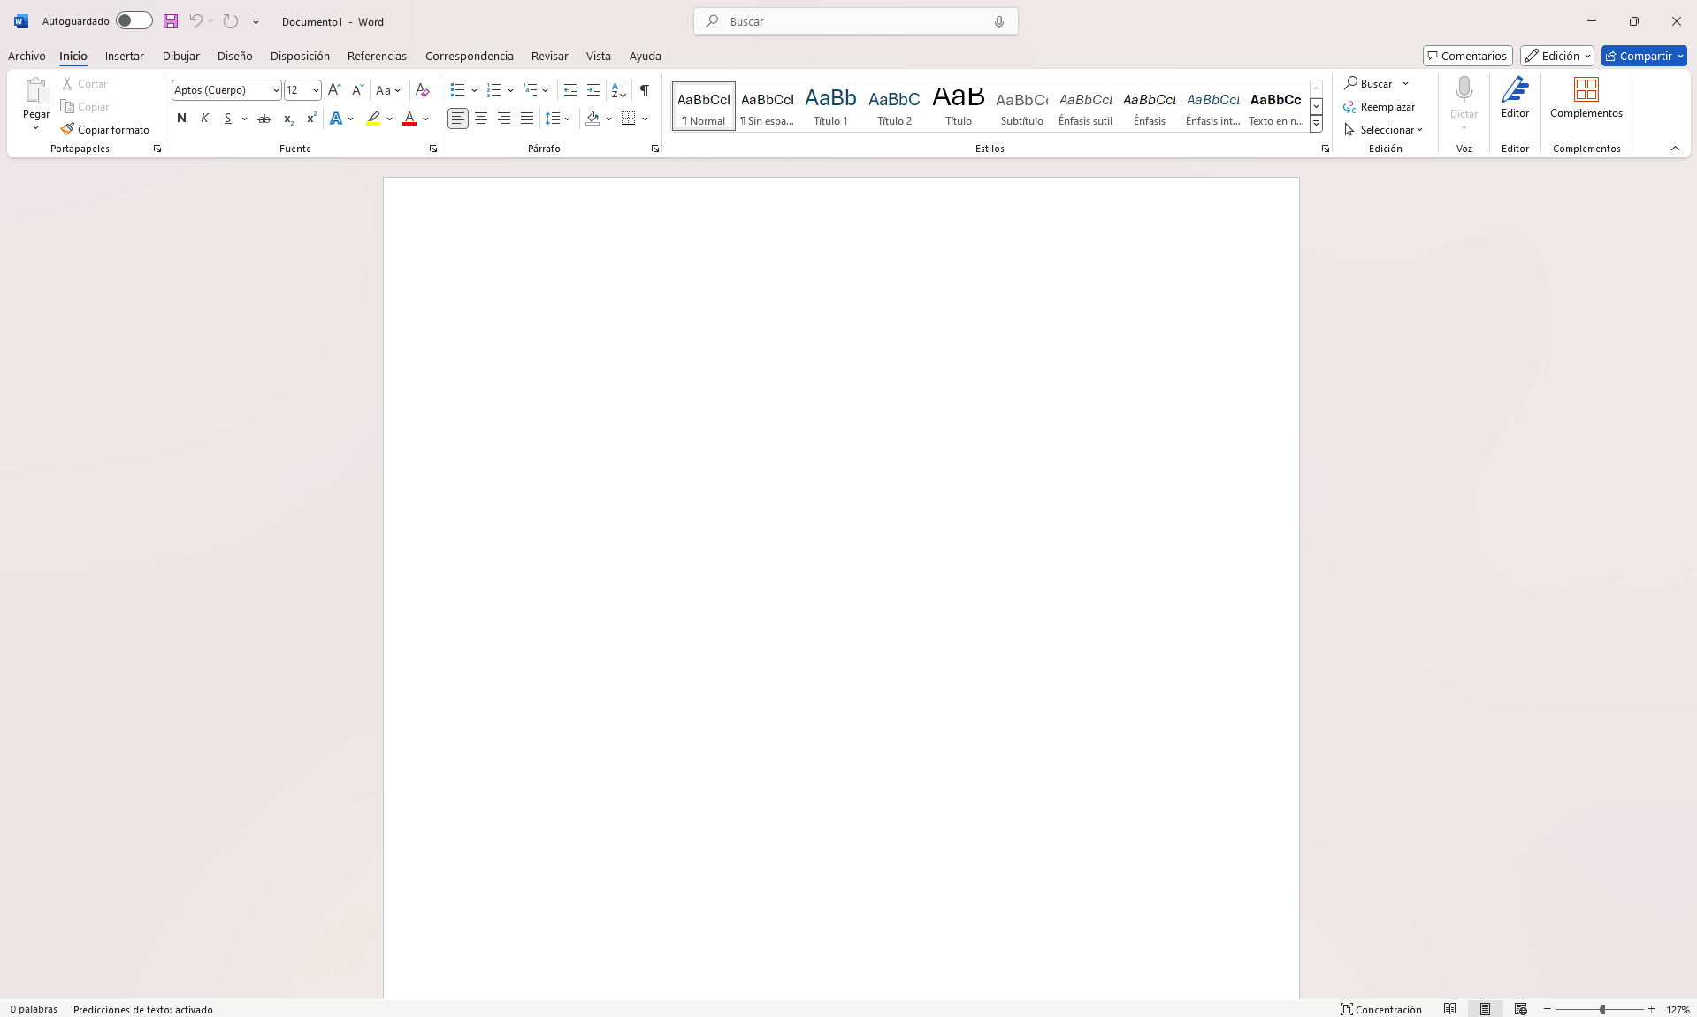Open the font size dropdown
Viewport: 1697px width, 1017px height.
pos(316,90)
